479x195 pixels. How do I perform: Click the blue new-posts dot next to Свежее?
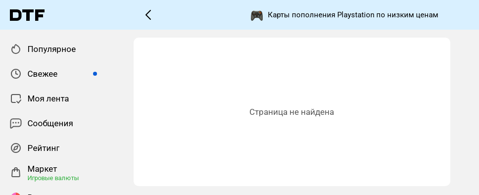point(95,74)
